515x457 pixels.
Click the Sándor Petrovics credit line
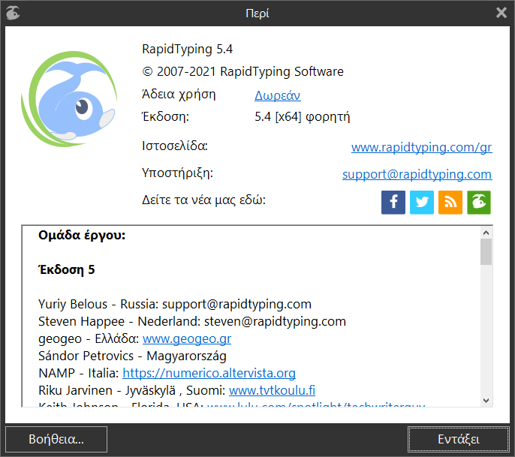132,356
